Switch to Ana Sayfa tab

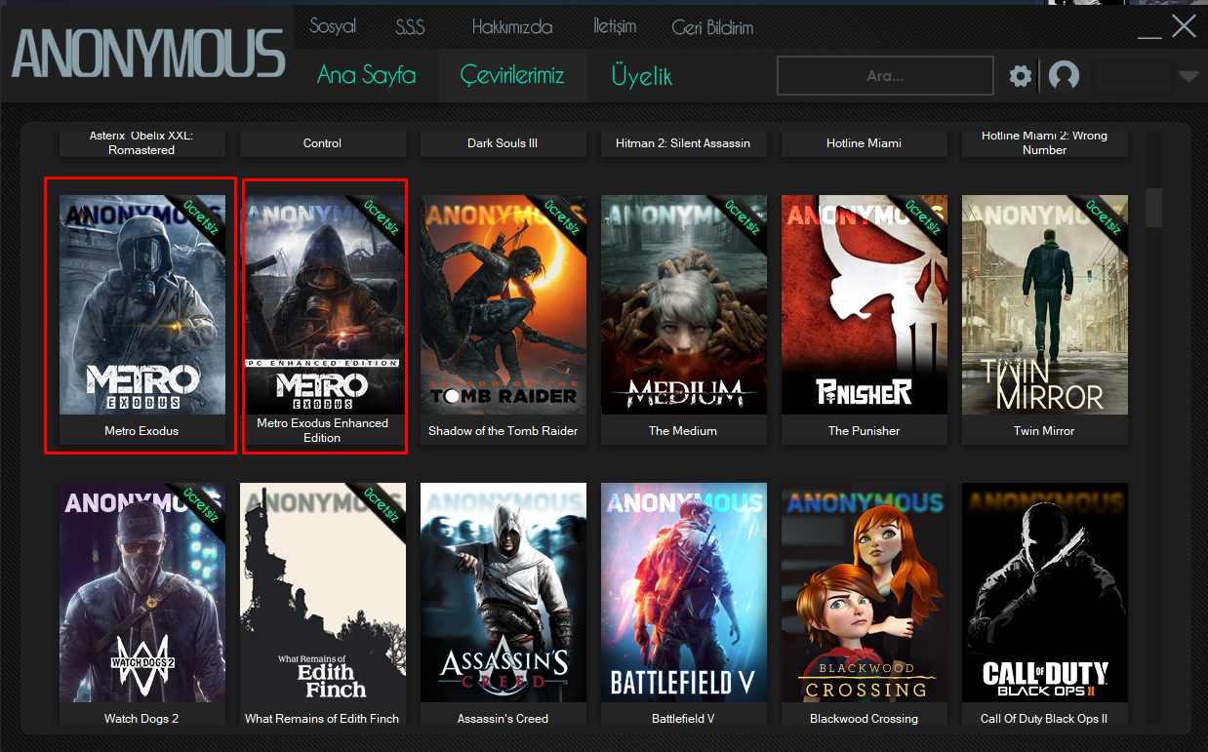(x=367, y=75)
